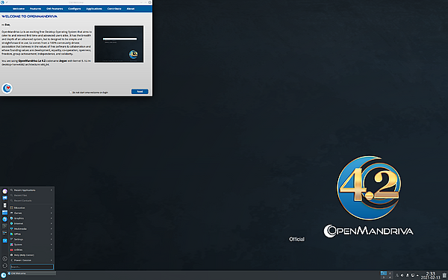Image resolution: width=448 pixels, height=280 pixels.
Task: Click the volume icon in the system tray
Action: (x=402, y=276)
